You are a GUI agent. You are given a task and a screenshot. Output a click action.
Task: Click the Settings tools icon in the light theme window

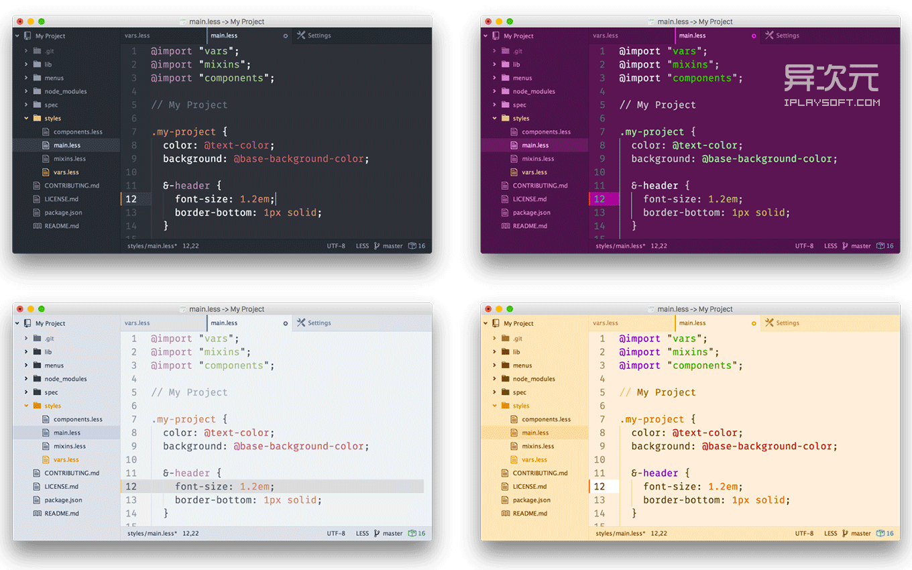pyautogui.click(x=301, y=323)
